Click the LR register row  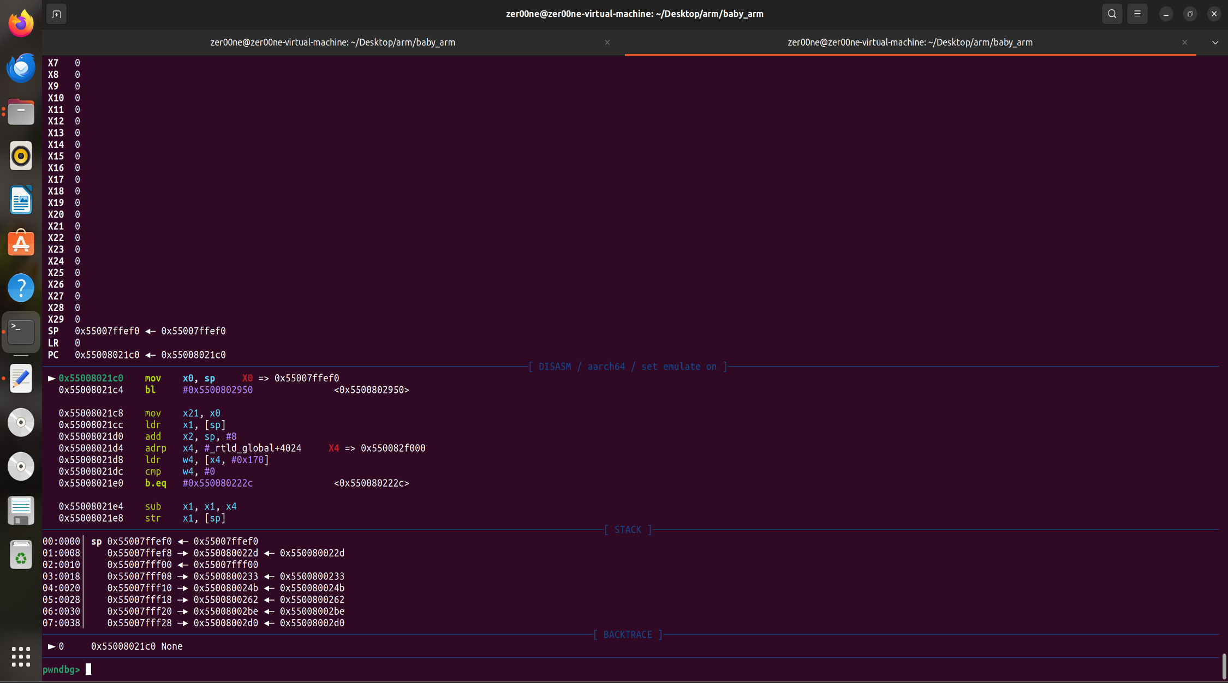click(64, 343)
